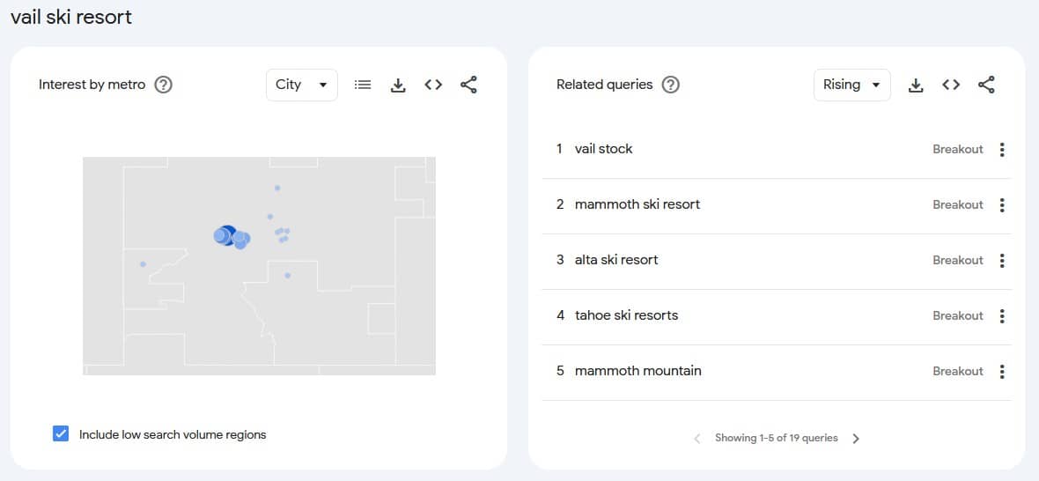Open more options for tahoe ski resorts
The width and height of the screenshot is (1039, 481).
[x=1002, y=316]
